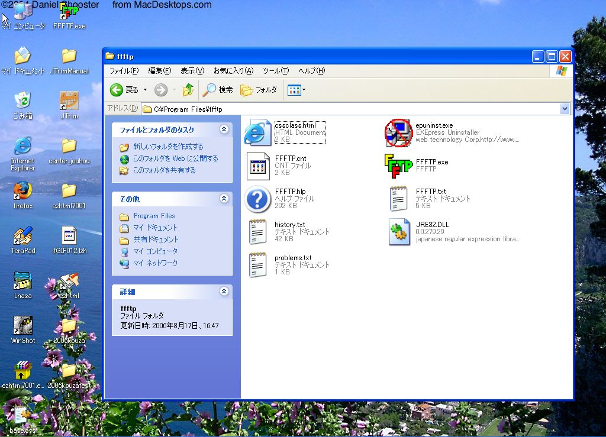Collapse the その他 panel

coord(224,199)
